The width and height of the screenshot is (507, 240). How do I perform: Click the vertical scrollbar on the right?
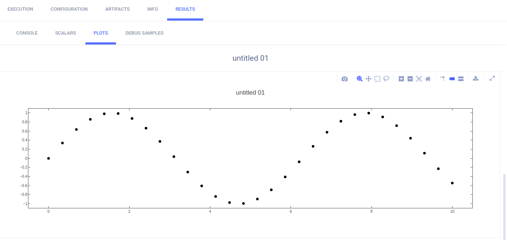click(x=504, y=206)
